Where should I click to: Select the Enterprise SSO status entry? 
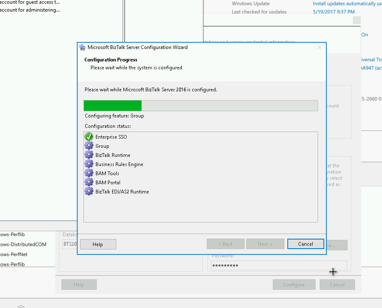pyautogui.click(x=111, y=137)
